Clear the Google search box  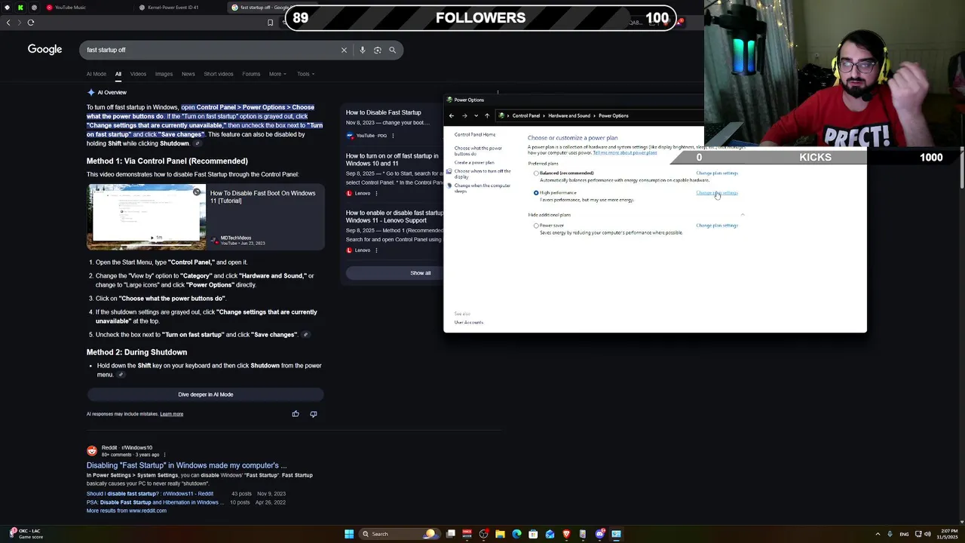[344, 50]
